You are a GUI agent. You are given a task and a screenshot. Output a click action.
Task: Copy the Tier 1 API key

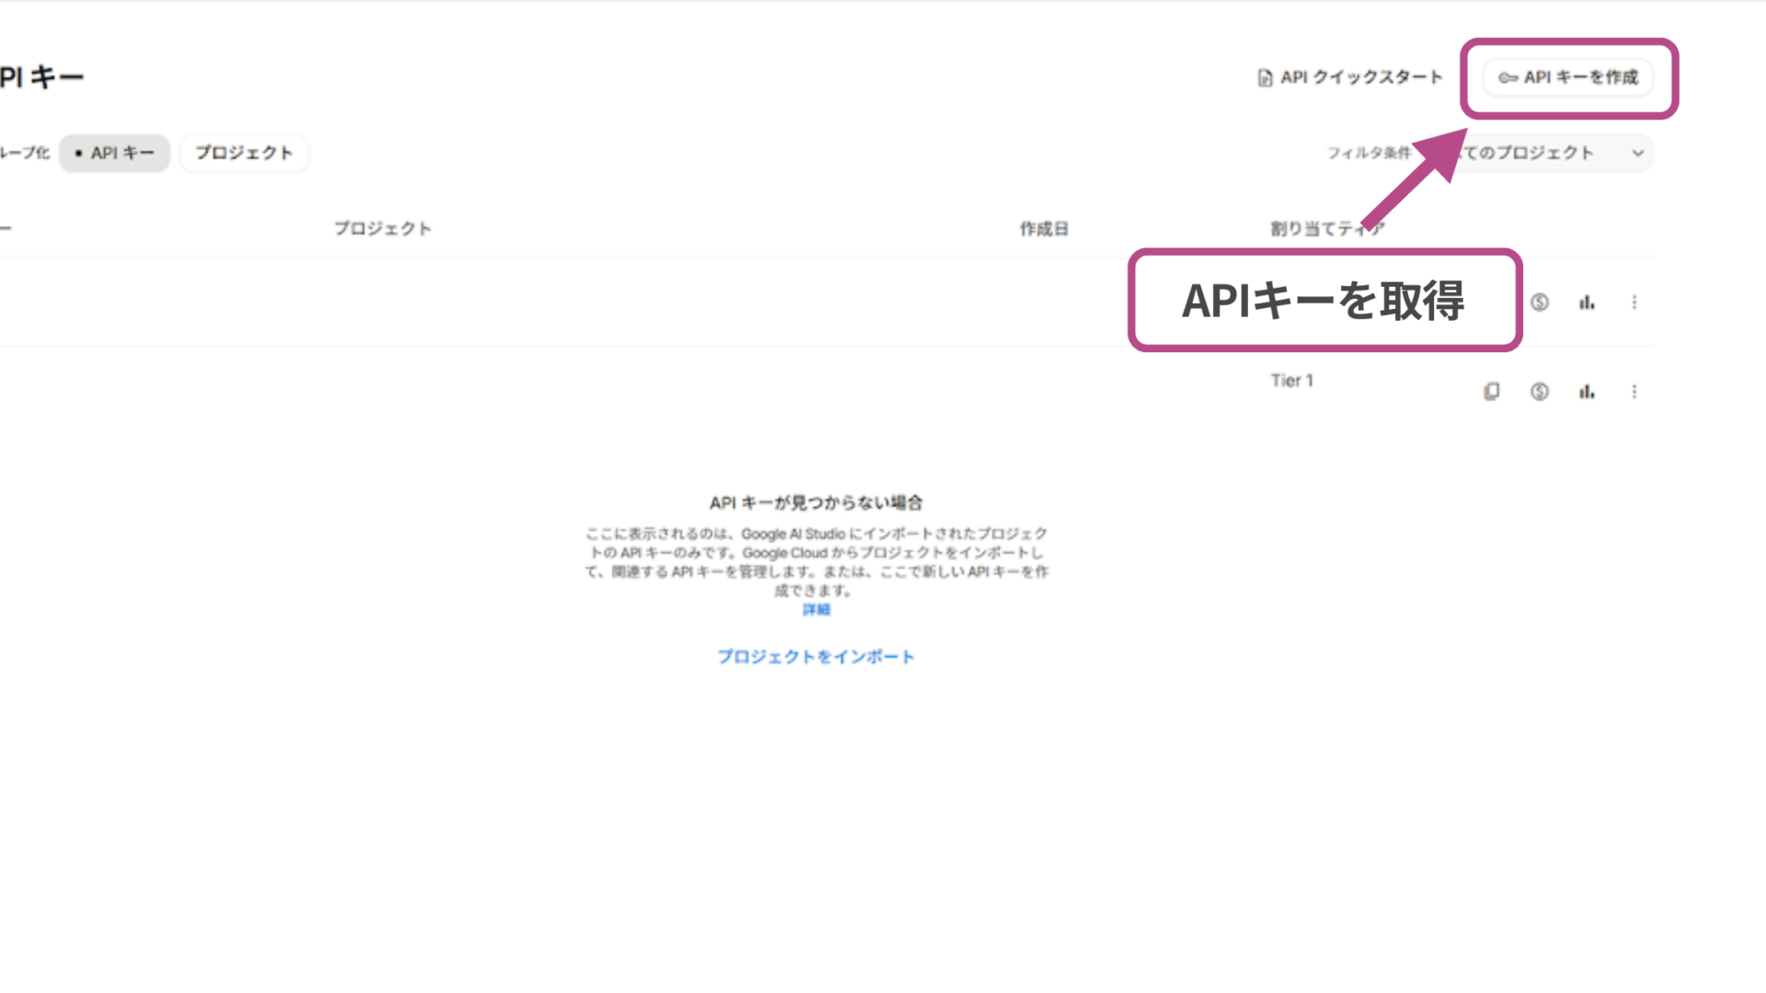tap(1492, 391)
